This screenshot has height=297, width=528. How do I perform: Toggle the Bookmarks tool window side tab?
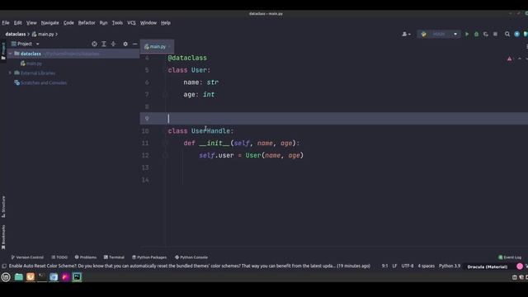coord(3,238)
